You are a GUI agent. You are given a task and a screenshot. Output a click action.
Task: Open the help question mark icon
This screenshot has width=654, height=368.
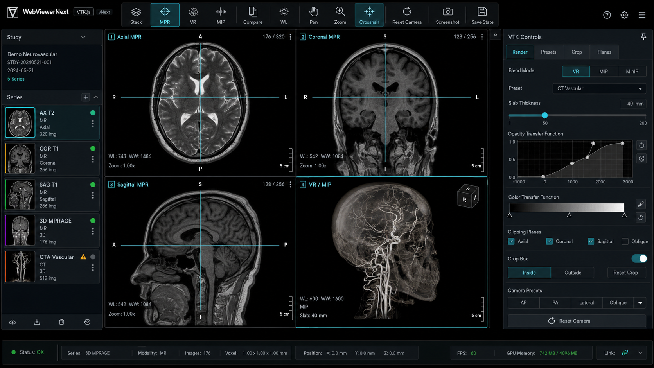point(607,15)
